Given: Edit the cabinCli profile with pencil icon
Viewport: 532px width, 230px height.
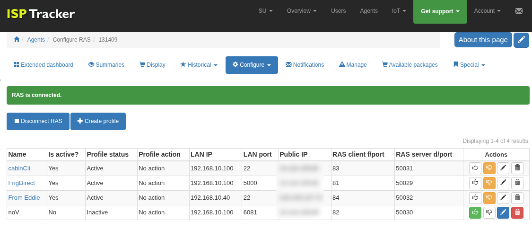Looking at the screenshot, I should pyautogui.click(x=503, y=168).
